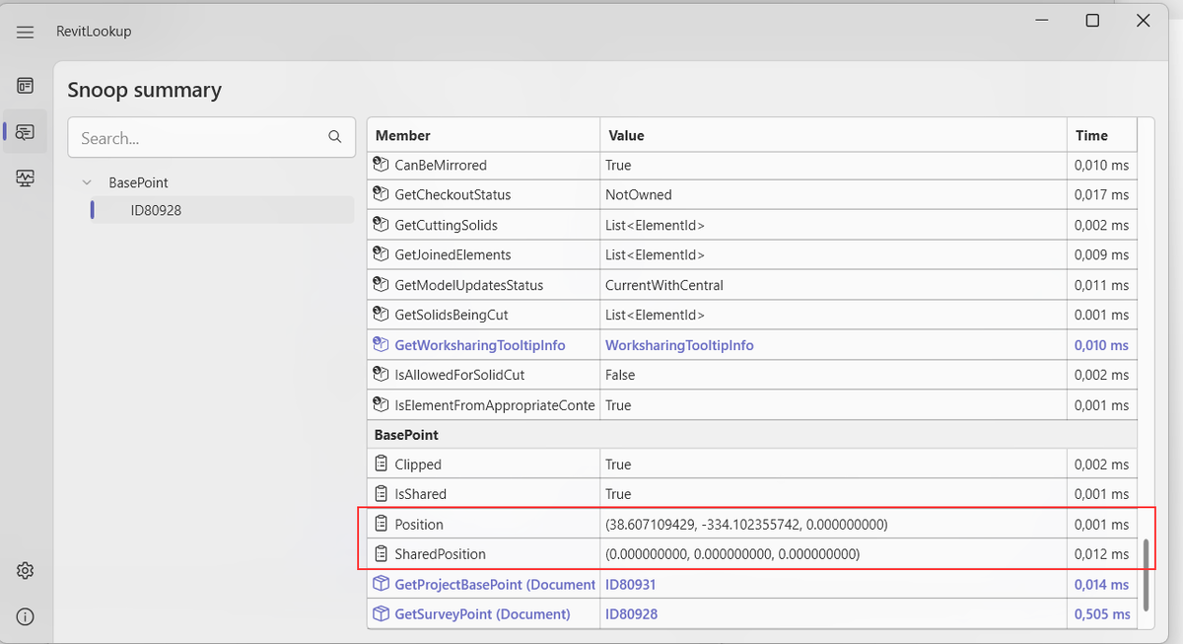Minimize the RevitLookup window
The height and width of the screenshot is (644, 1183).
pos(1043,20)
